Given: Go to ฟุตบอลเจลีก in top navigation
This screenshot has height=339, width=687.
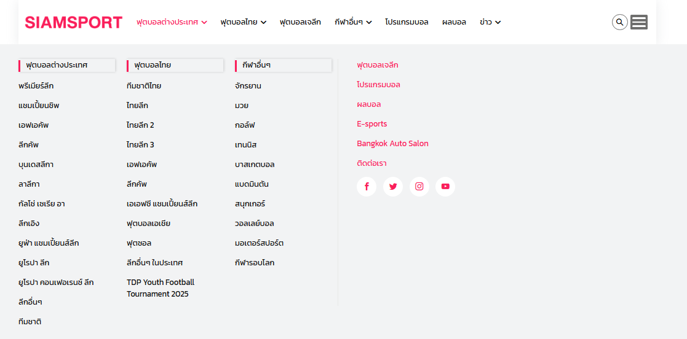Looking at the screenshot, I should (x=300, y=22).
